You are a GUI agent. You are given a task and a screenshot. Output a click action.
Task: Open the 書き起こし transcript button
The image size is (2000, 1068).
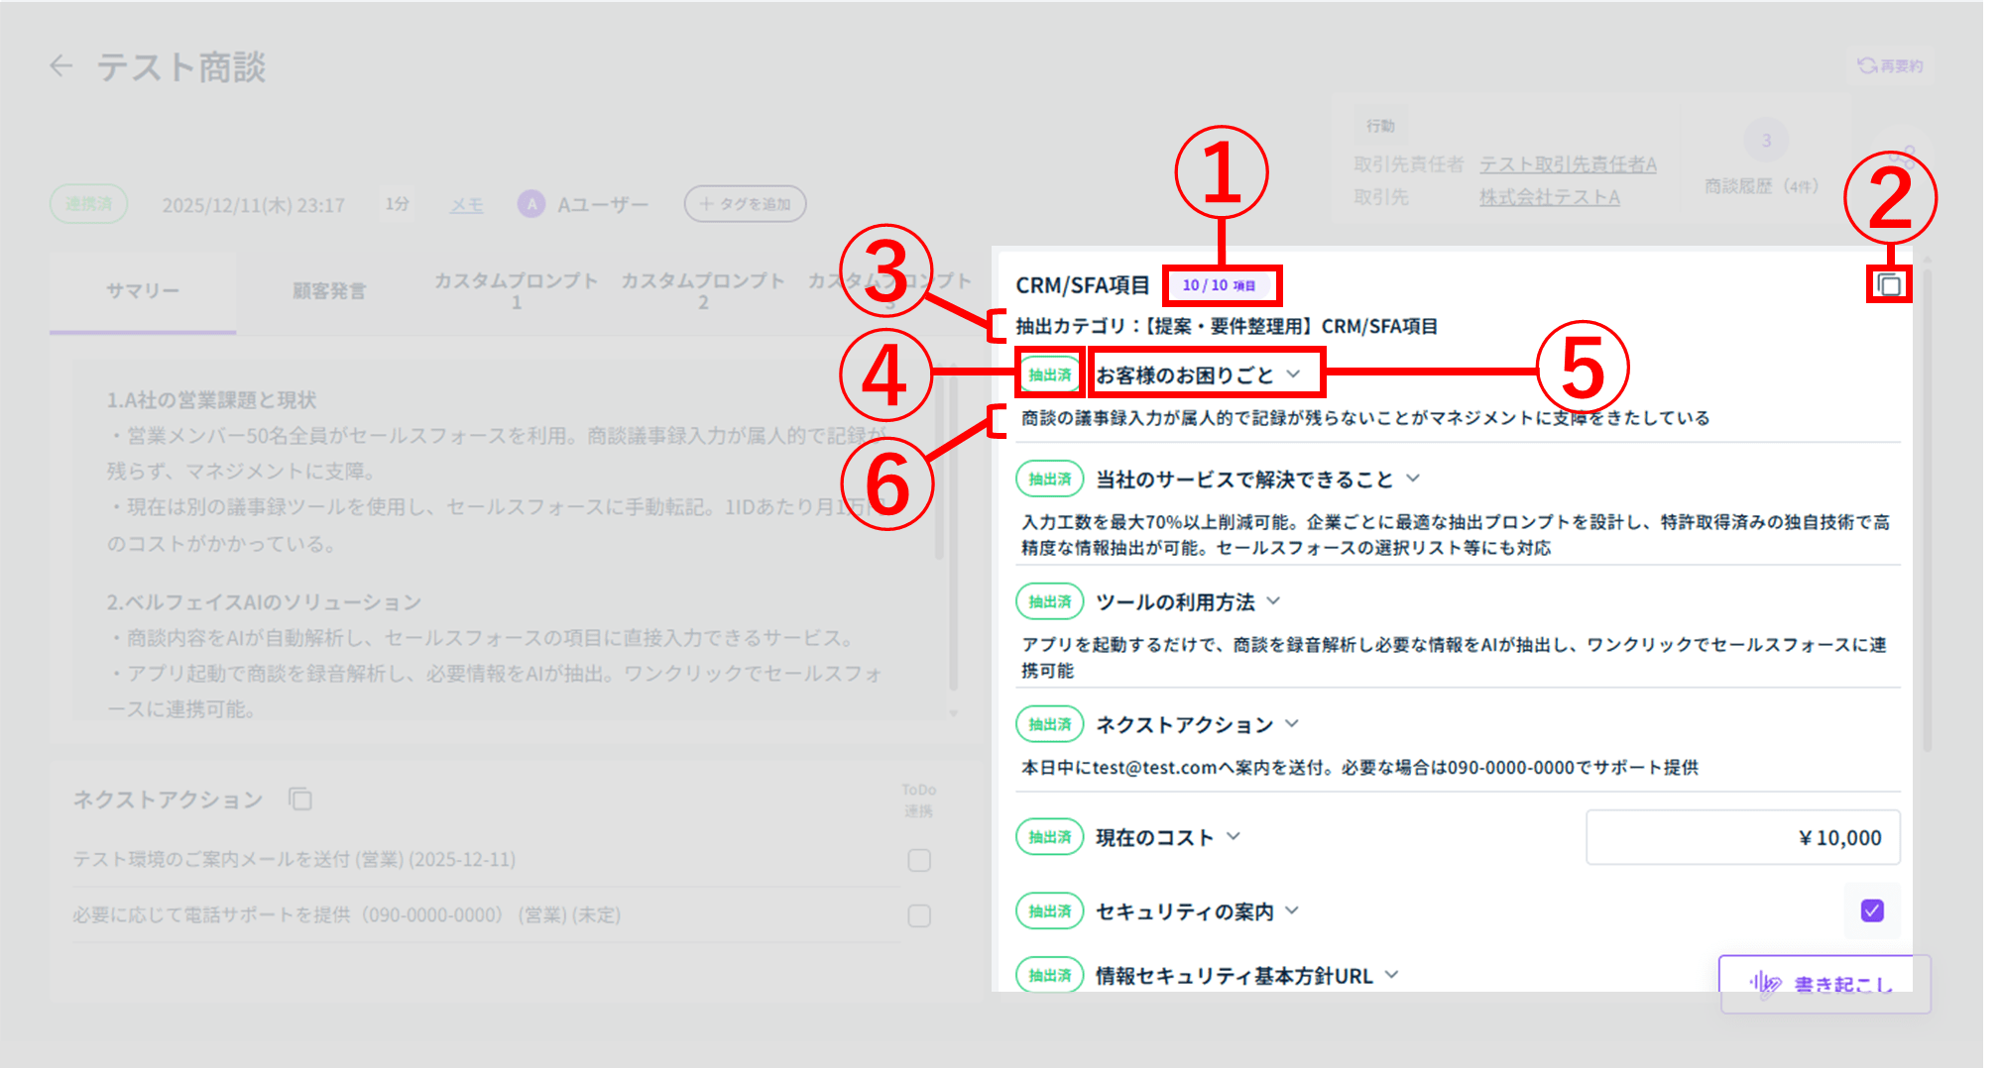pos(1824,983)
